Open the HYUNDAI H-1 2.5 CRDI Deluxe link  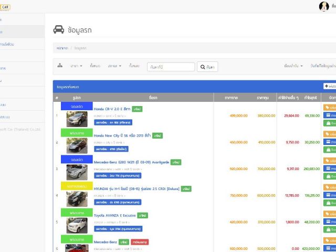[x=136, y=189]
